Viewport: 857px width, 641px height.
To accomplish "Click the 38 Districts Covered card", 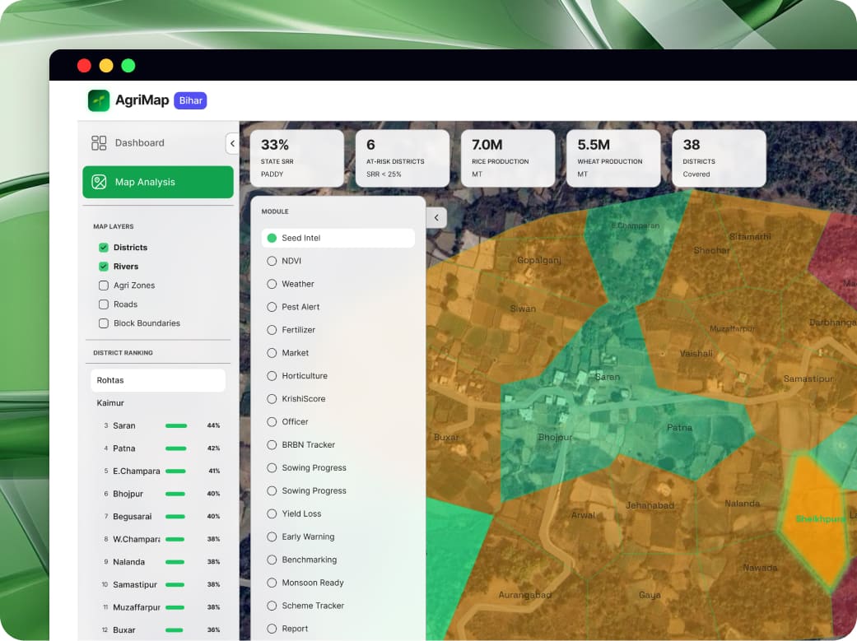I will point(719,159).
